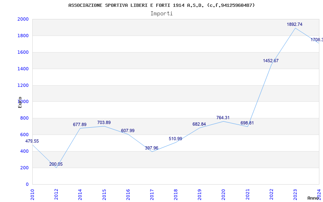Click the Euro y-axis title
The height and width of the screenshot is (202, 323).
[x=20, y=102]
